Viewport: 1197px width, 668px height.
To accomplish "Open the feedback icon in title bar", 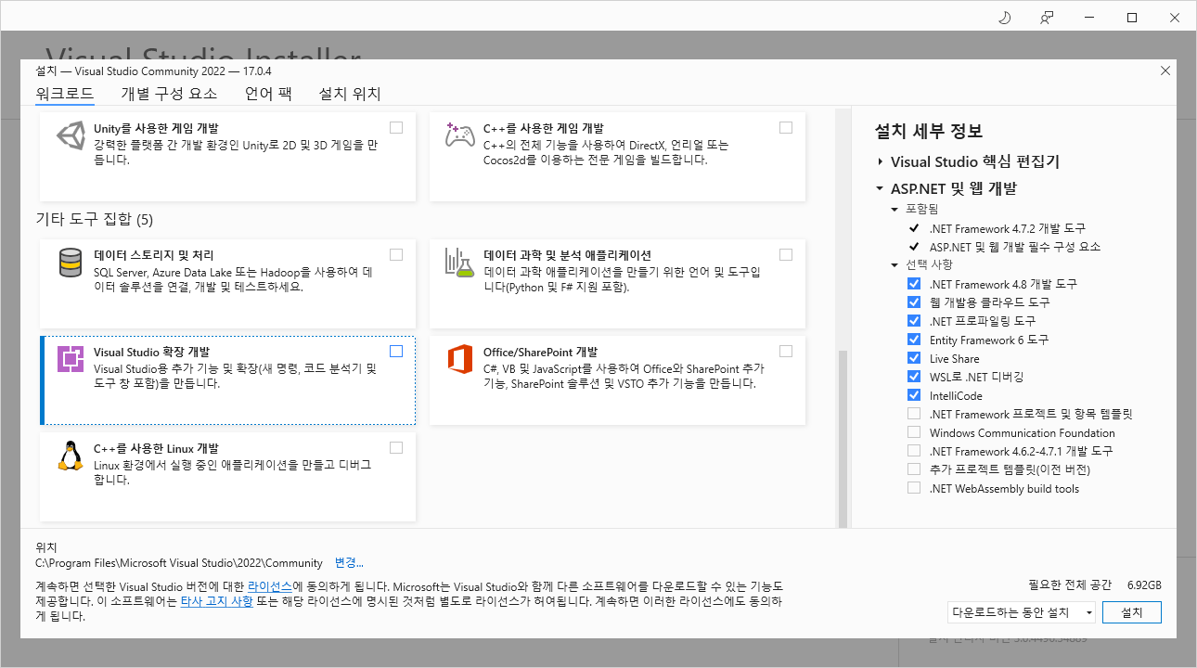I will (1047, 17).
